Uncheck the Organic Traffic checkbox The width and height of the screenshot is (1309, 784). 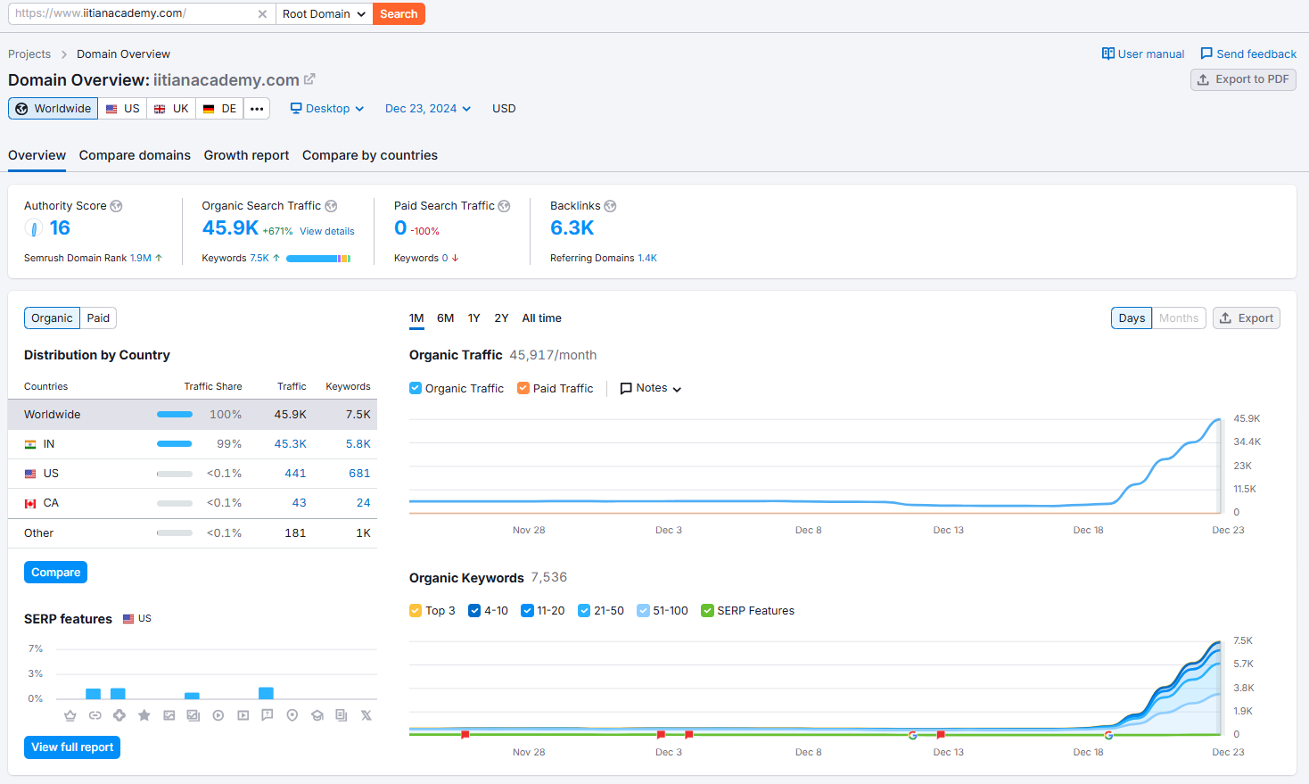(x=416, y=388)
